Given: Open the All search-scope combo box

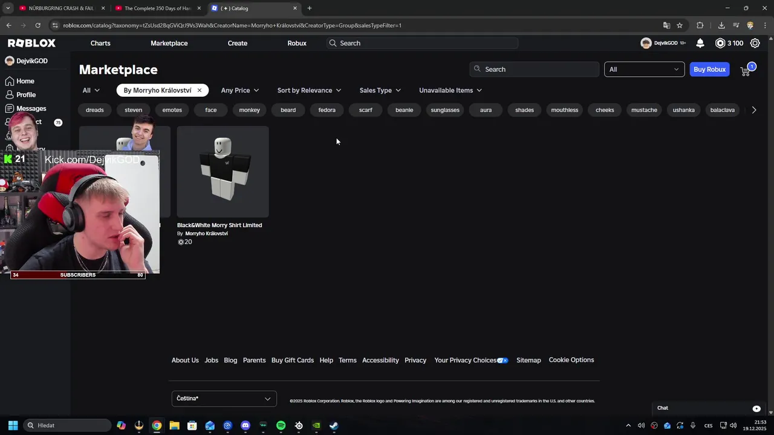Looking at the screenshot, I should pos(644,69).
